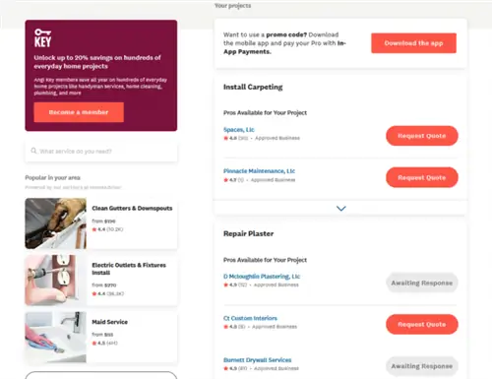Open D Mcloughlin Plastering, Llc profile link
Image resolution: width=492 pixels, height=379 pixels.
point(262,277)
